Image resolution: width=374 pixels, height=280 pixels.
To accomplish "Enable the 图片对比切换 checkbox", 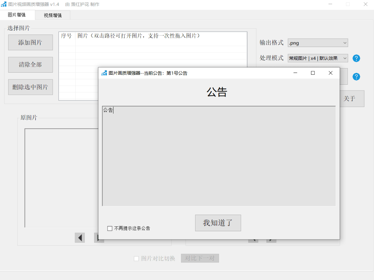I will point(136,258).
